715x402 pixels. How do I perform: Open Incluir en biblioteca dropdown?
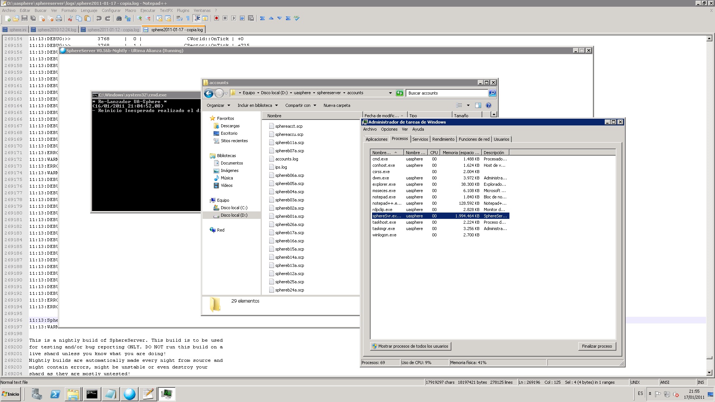258,105
